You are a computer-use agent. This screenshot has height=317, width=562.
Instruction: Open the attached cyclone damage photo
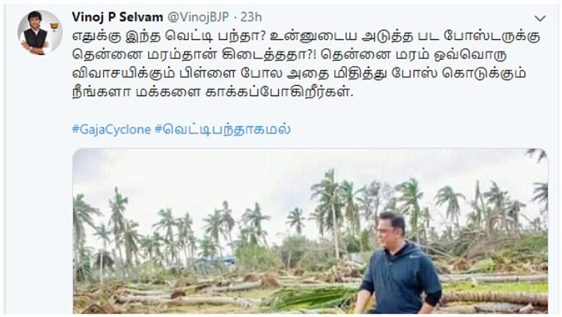311,231
